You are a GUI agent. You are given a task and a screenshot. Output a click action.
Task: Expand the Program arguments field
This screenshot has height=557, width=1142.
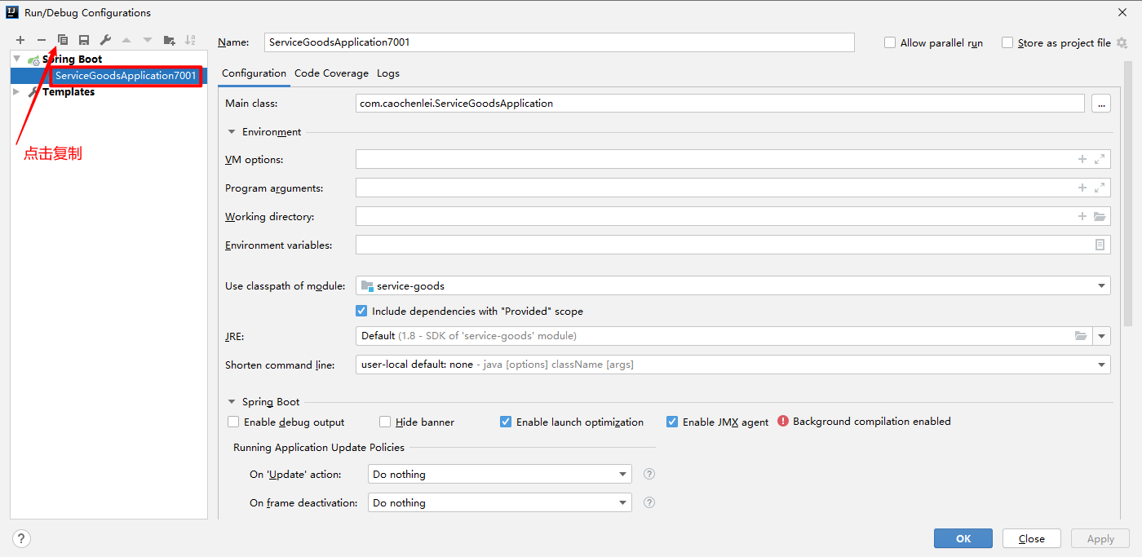click(x=1100, y=188)
